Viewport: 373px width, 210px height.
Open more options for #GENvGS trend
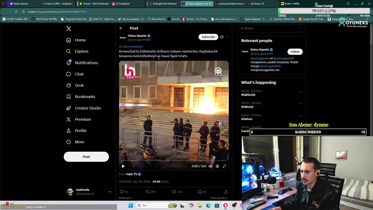[301, 92]
